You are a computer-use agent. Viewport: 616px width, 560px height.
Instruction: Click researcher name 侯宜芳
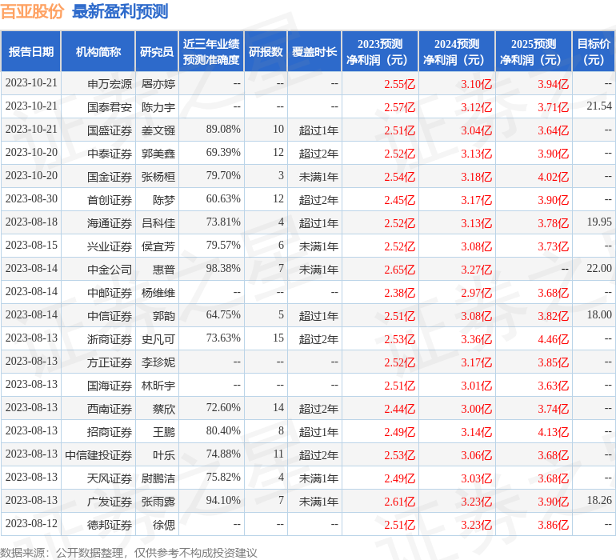158,246
